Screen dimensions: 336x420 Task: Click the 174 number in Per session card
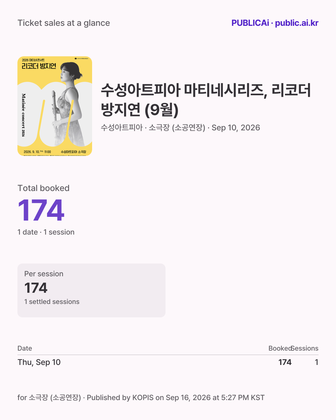coord(36,288)
